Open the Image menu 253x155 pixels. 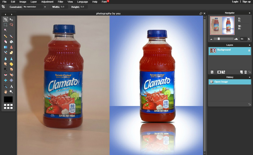[23, 2]
